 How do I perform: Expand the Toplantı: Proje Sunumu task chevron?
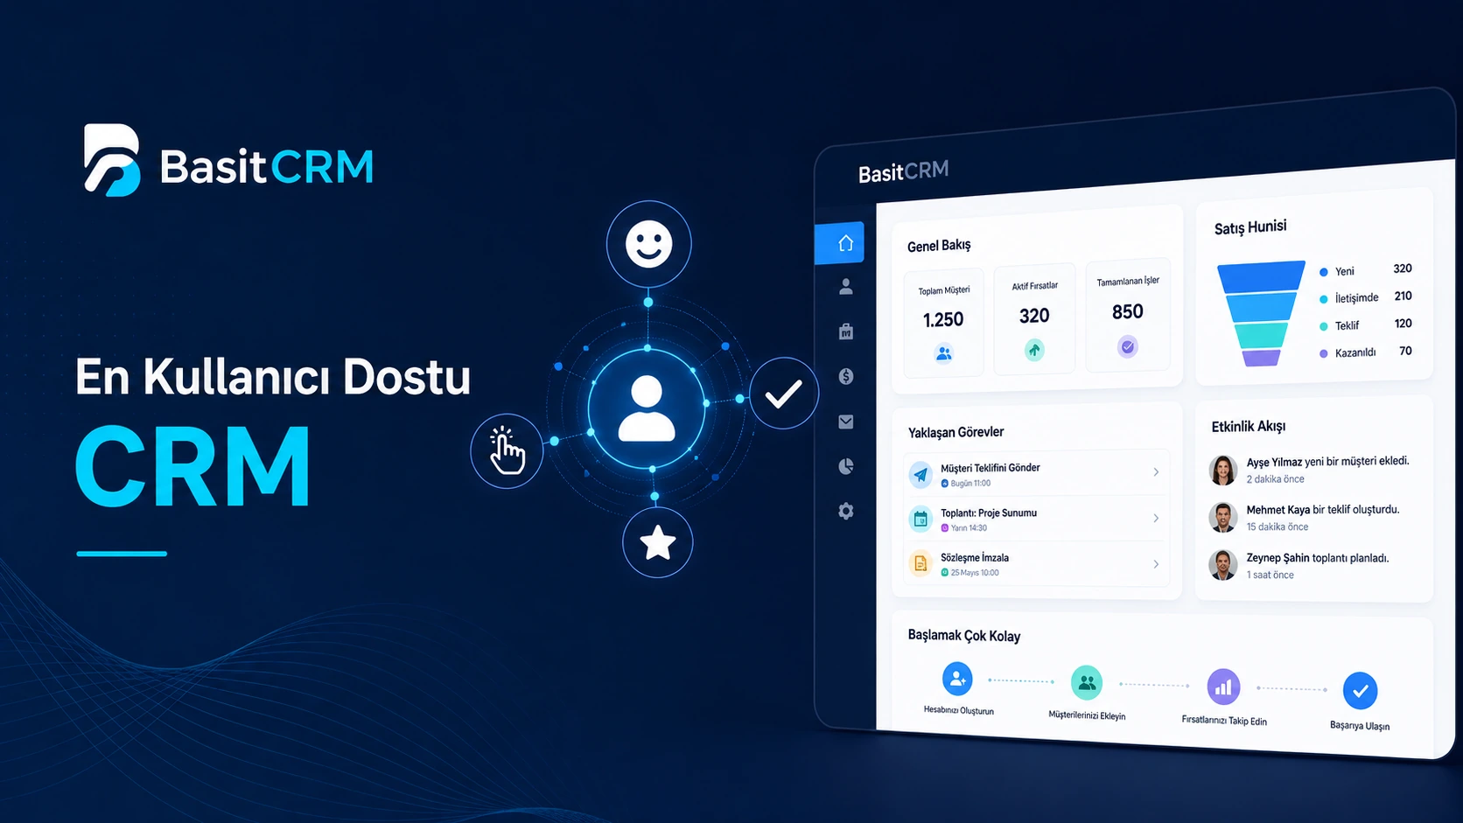(x=1156, y=519)
